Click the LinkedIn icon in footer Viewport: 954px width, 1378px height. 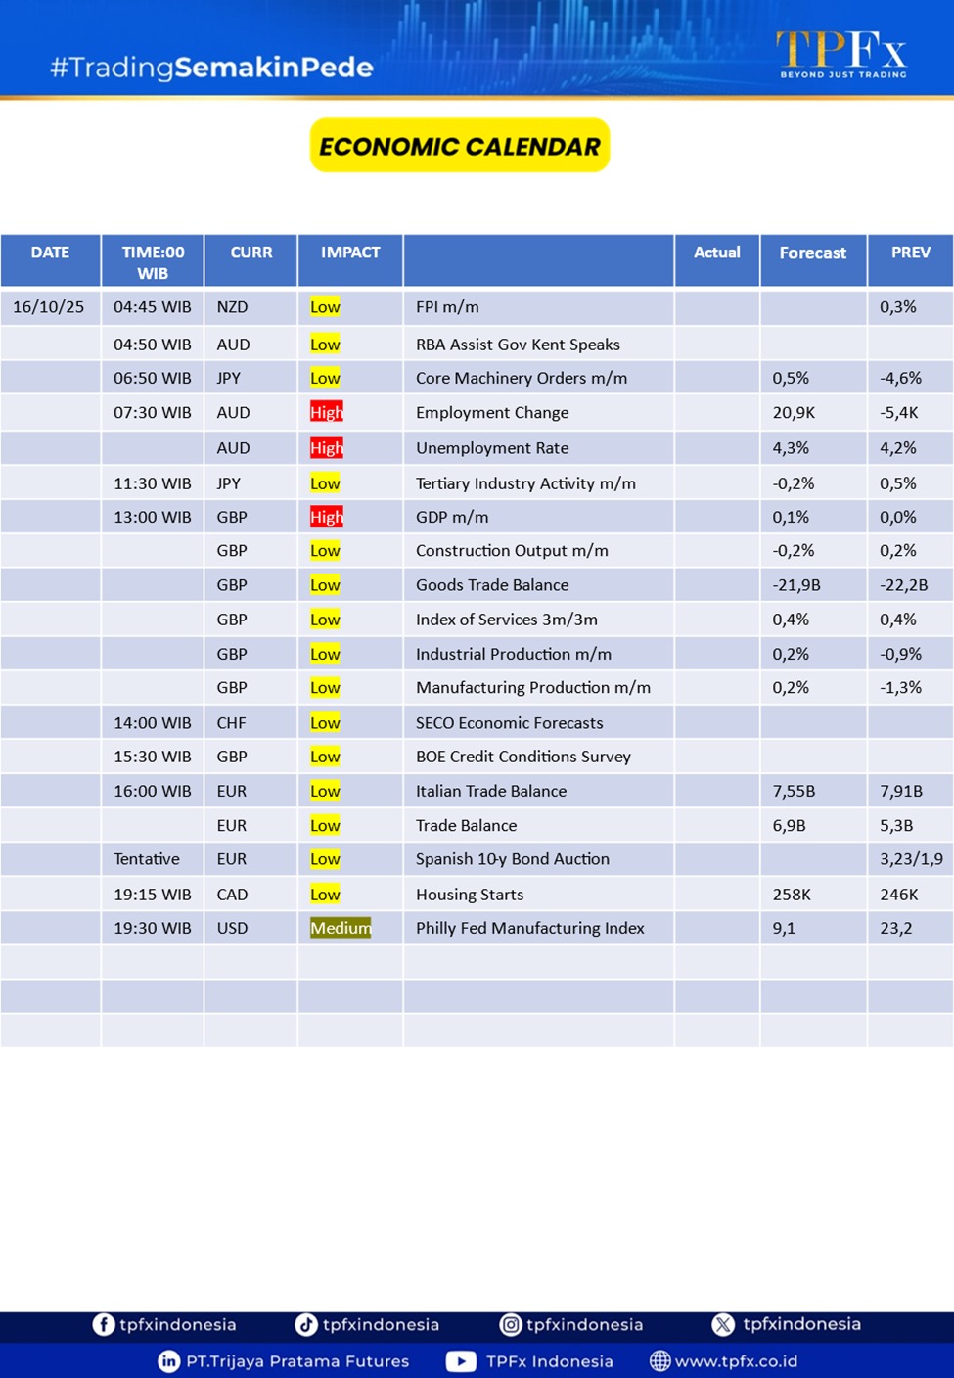click(x=169, y=1361)
